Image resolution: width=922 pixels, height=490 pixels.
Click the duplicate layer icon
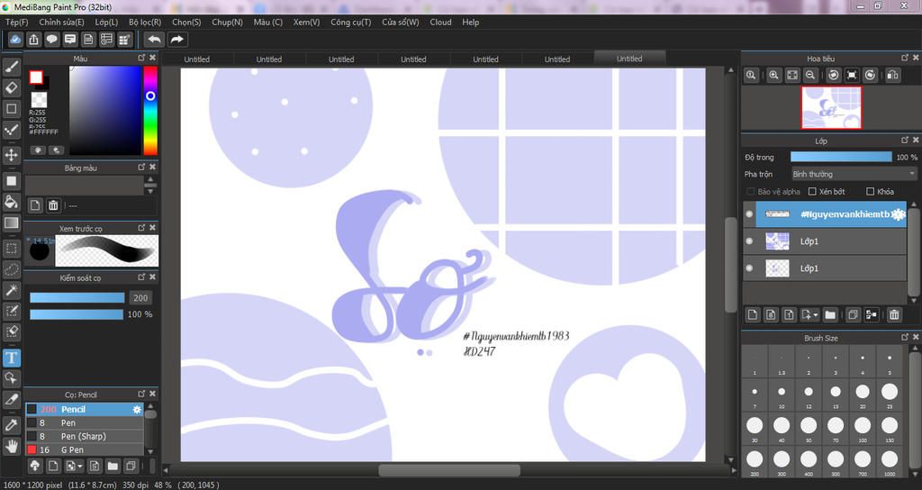(854, 314)
